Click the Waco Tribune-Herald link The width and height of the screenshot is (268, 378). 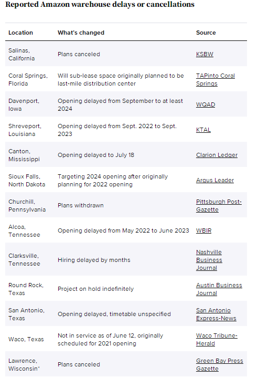(x=217, y=340)
